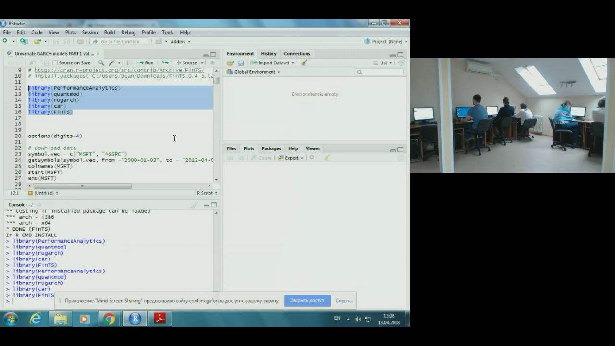This screenshot has width=615, height=346.
Task: Click the editor vertical scrollbar thumb
Action: [216, 80]
